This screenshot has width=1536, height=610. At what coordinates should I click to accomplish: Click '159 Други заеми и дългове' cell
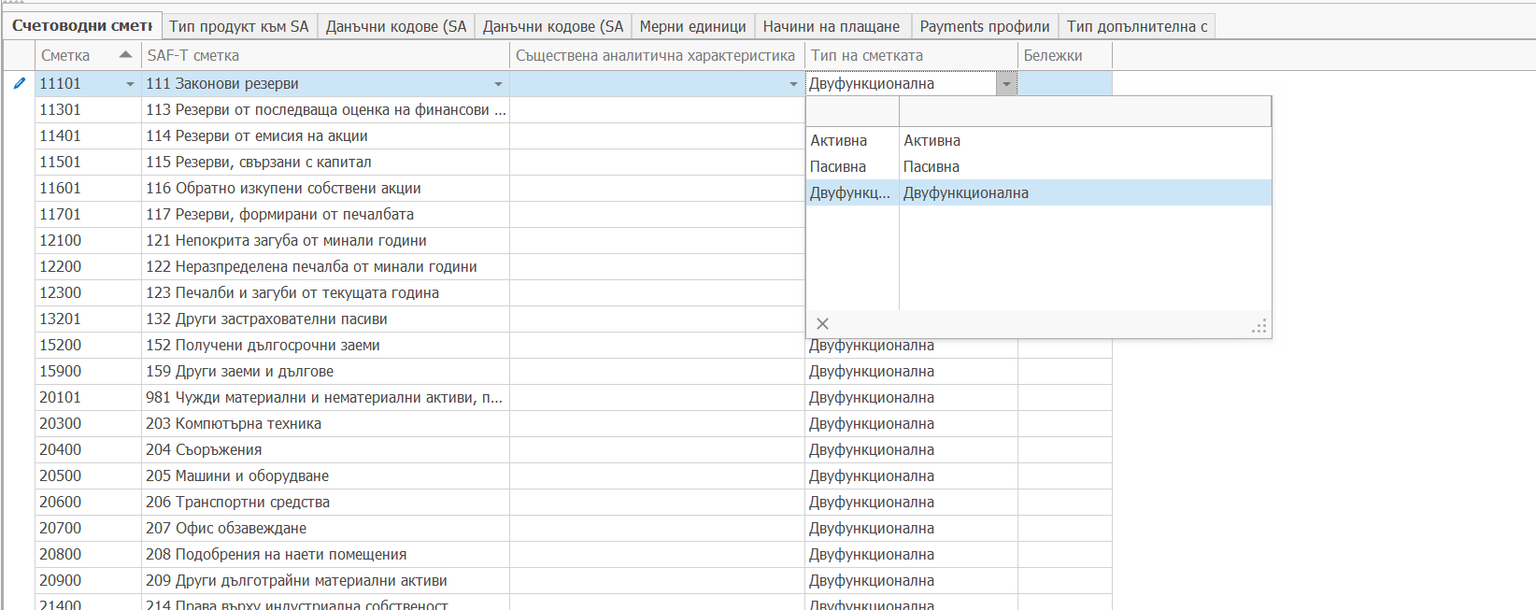(325, 371)
